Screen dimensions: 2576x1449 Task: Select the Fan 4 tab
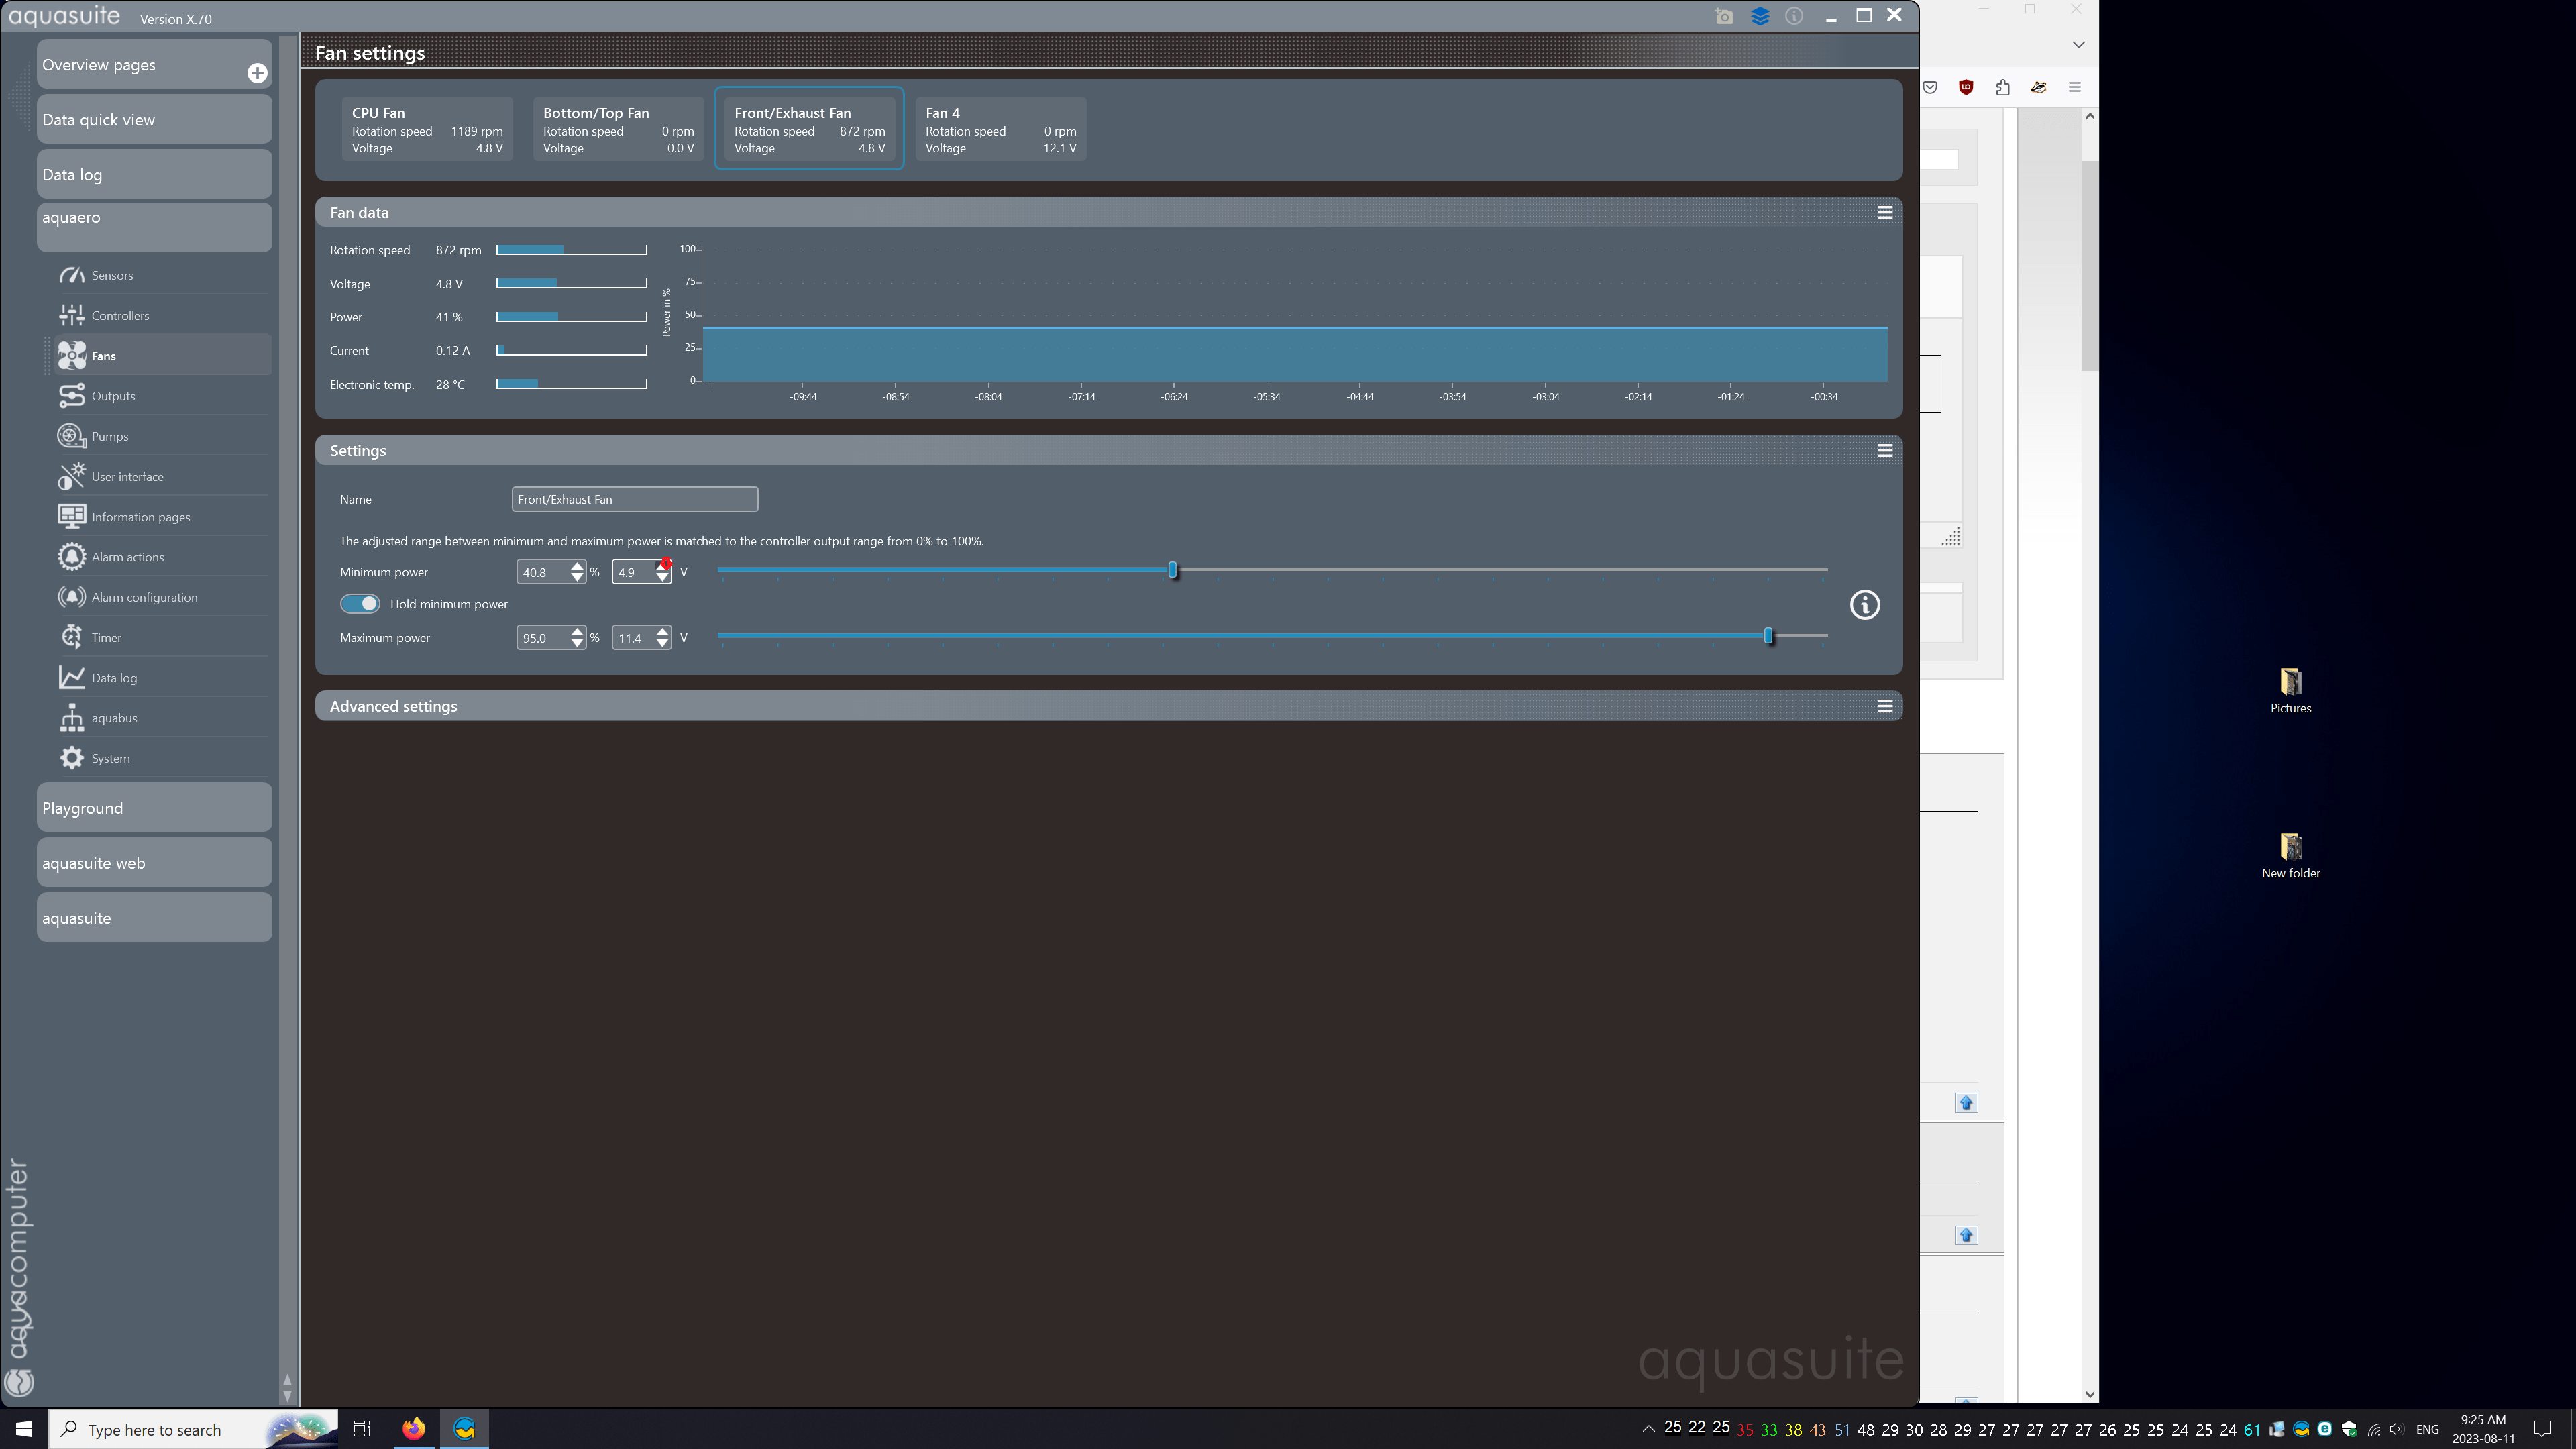[1000, 129]
